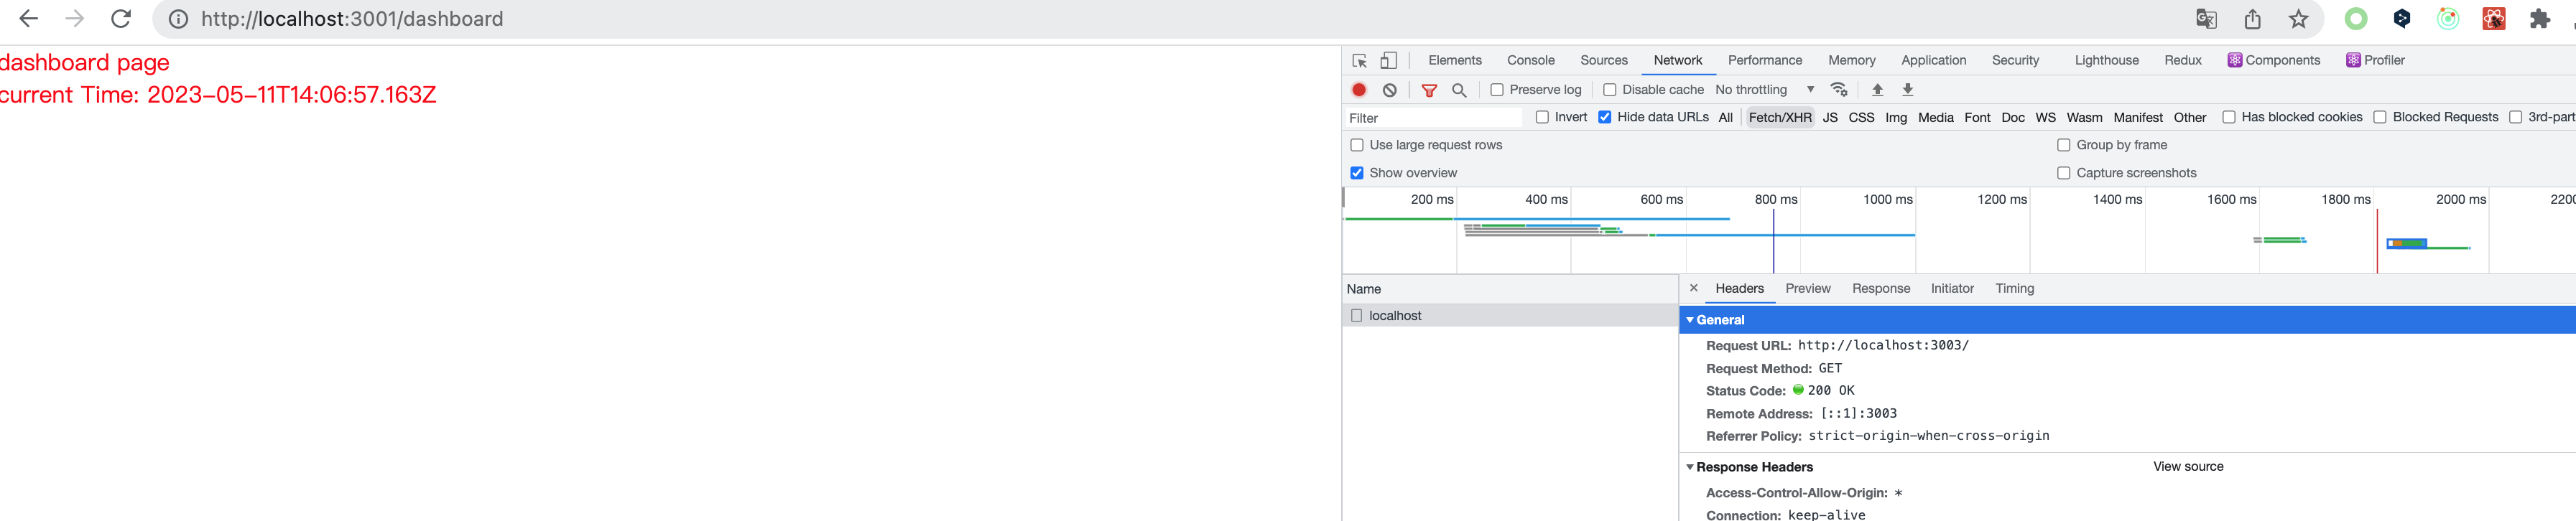Screen dimensions: 2576x521
Task: Open the Application tab
Action: pos(1934,60)
